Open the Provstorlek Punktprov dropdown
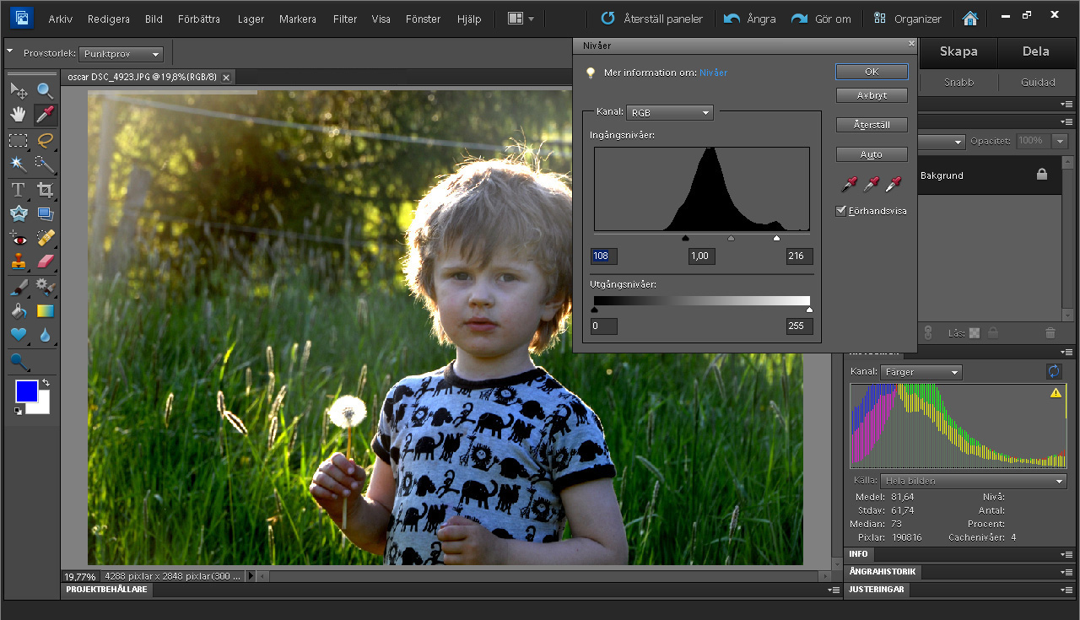Viewport: 1080px width, 620px height. coord(121,54)
